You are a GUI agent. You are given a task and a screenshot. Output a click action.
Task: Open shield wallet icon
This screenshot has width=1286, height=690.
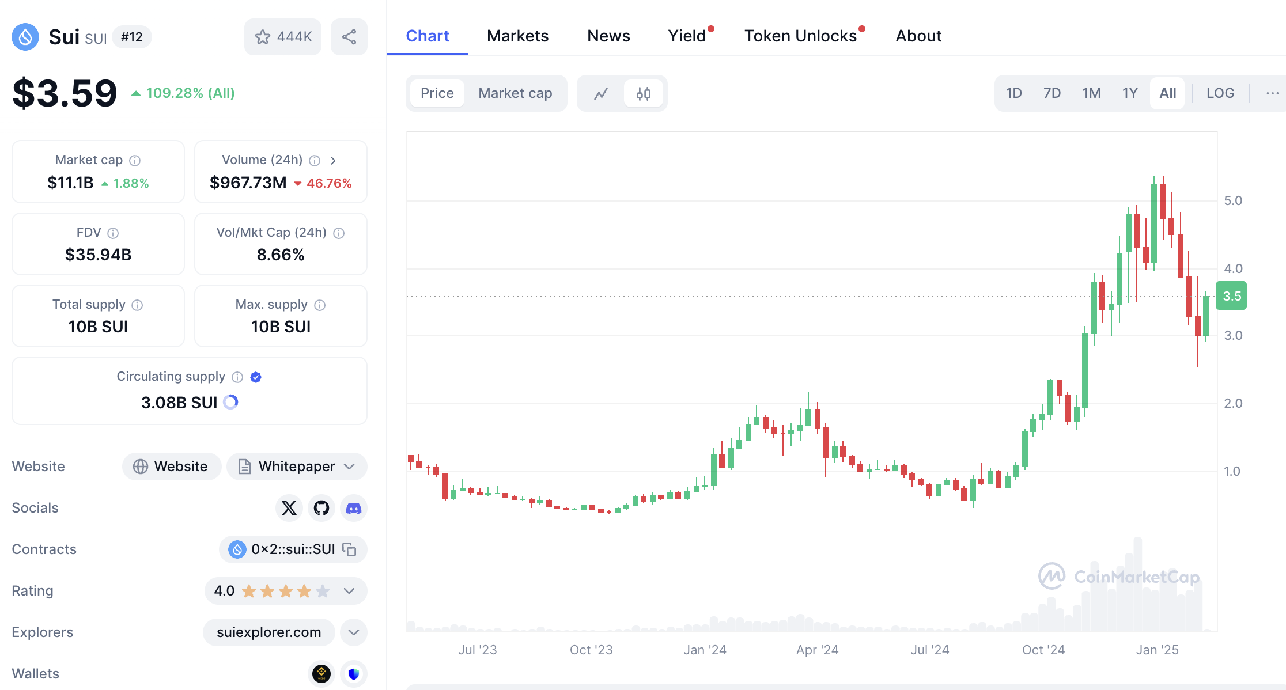354,673
